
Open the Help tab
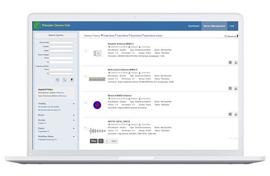click(x=232, y=26)
